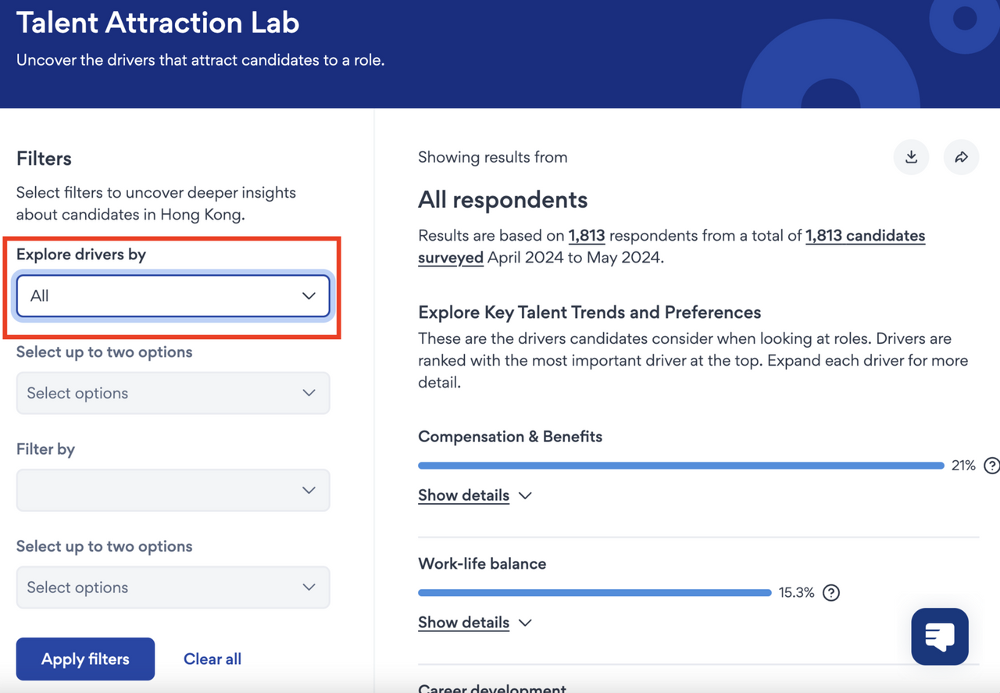Click the download results icon
Screen dimensions: 1000x693
pos(911,157)
